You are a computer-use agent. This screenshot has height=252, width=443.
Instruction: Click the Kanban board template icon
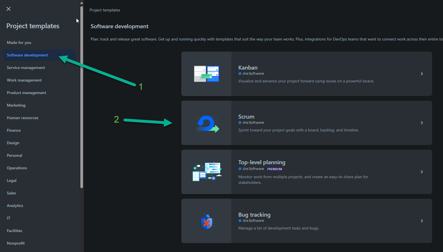pos(206,74)
